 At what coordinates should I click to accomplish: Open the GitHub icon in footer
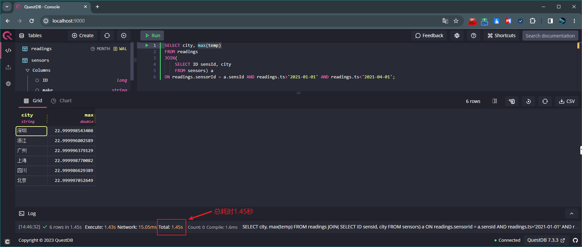(x=575, y=240)
